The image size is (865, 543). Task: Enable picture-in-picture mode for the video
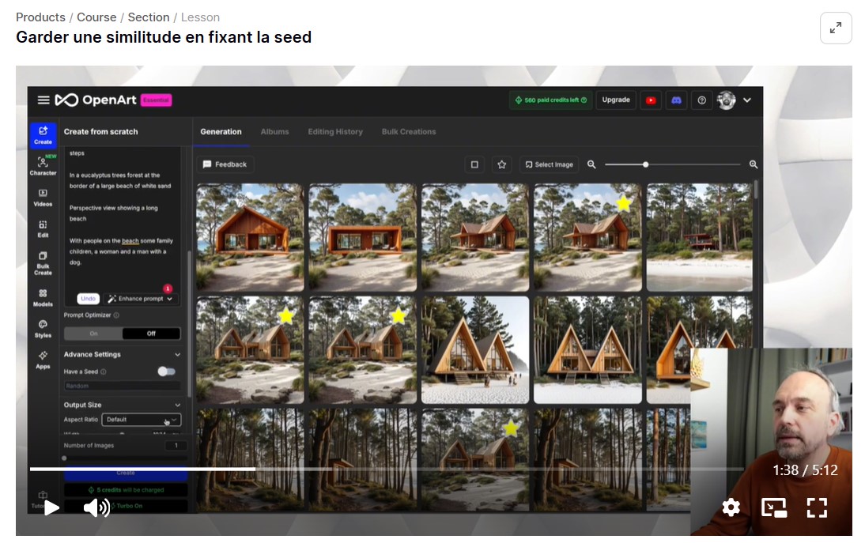pos(773,507)
